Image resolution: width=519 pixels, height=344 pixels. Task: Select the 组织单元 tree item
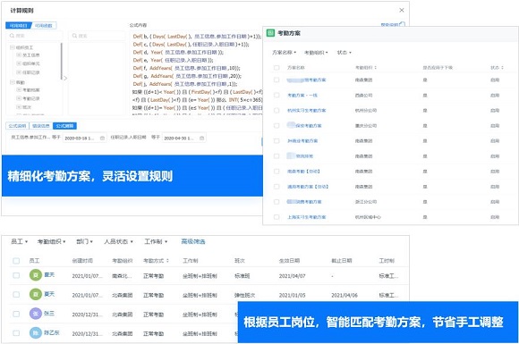click(30, 63)
